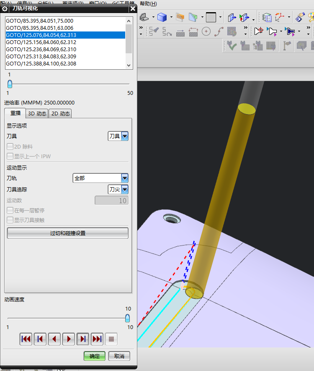
Task: Click the single step forward button
Action: (x=83, y=339)
